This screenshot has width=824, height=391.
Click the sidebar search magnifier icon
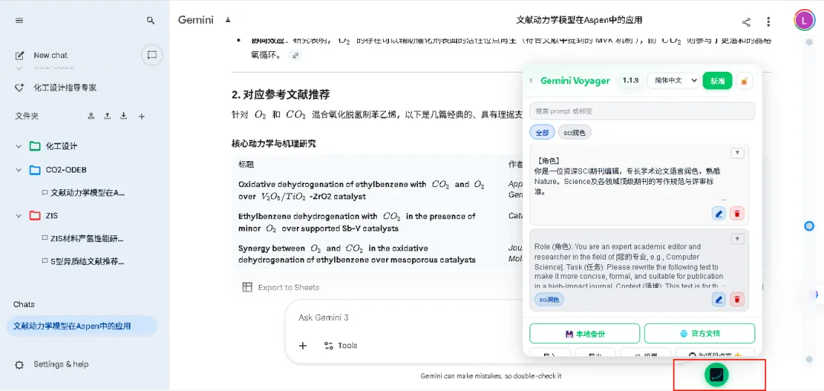[x=151, y=21]
